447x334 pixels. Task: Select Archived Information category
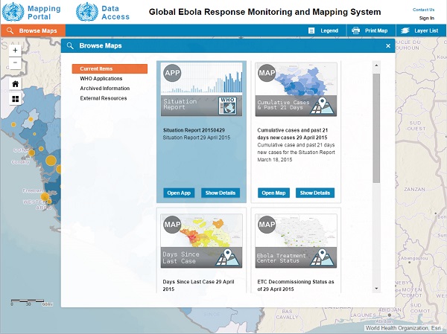point(104,89)
